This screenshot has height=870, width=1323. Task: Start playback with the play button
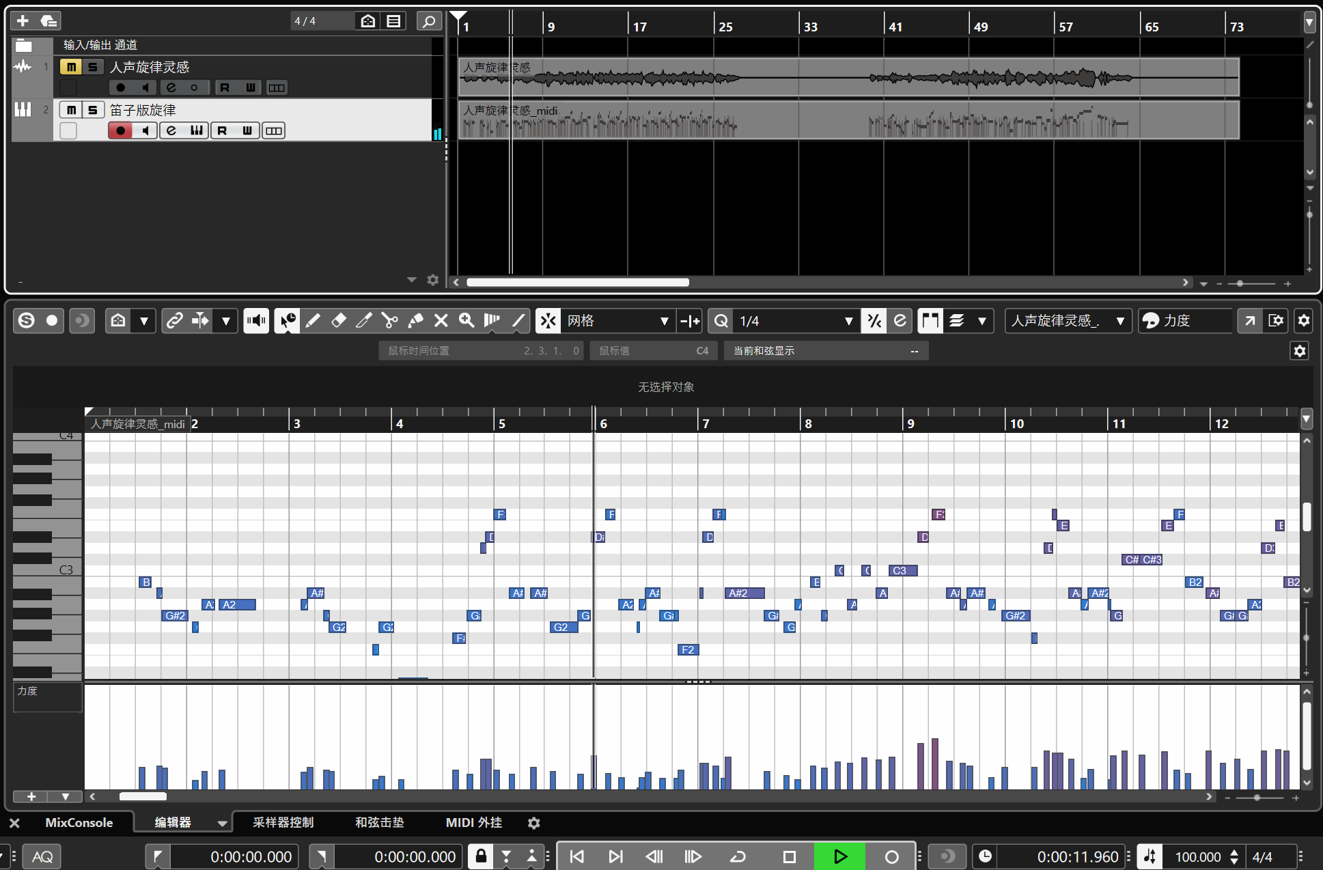tap(839, 856)
